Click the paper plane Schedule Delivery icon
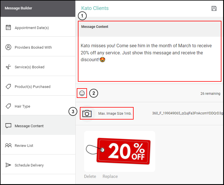 [x=8, y=165]
